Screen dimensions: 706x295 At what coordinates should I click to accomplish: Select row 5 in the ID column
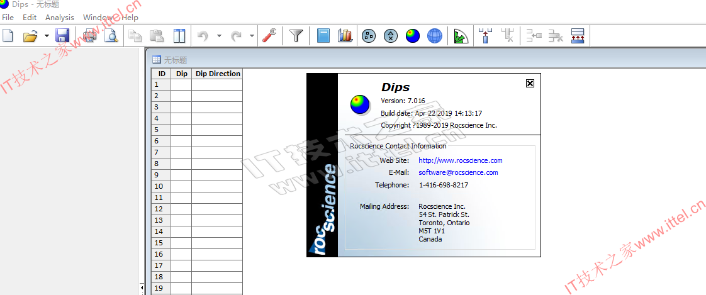click(161, 130)
